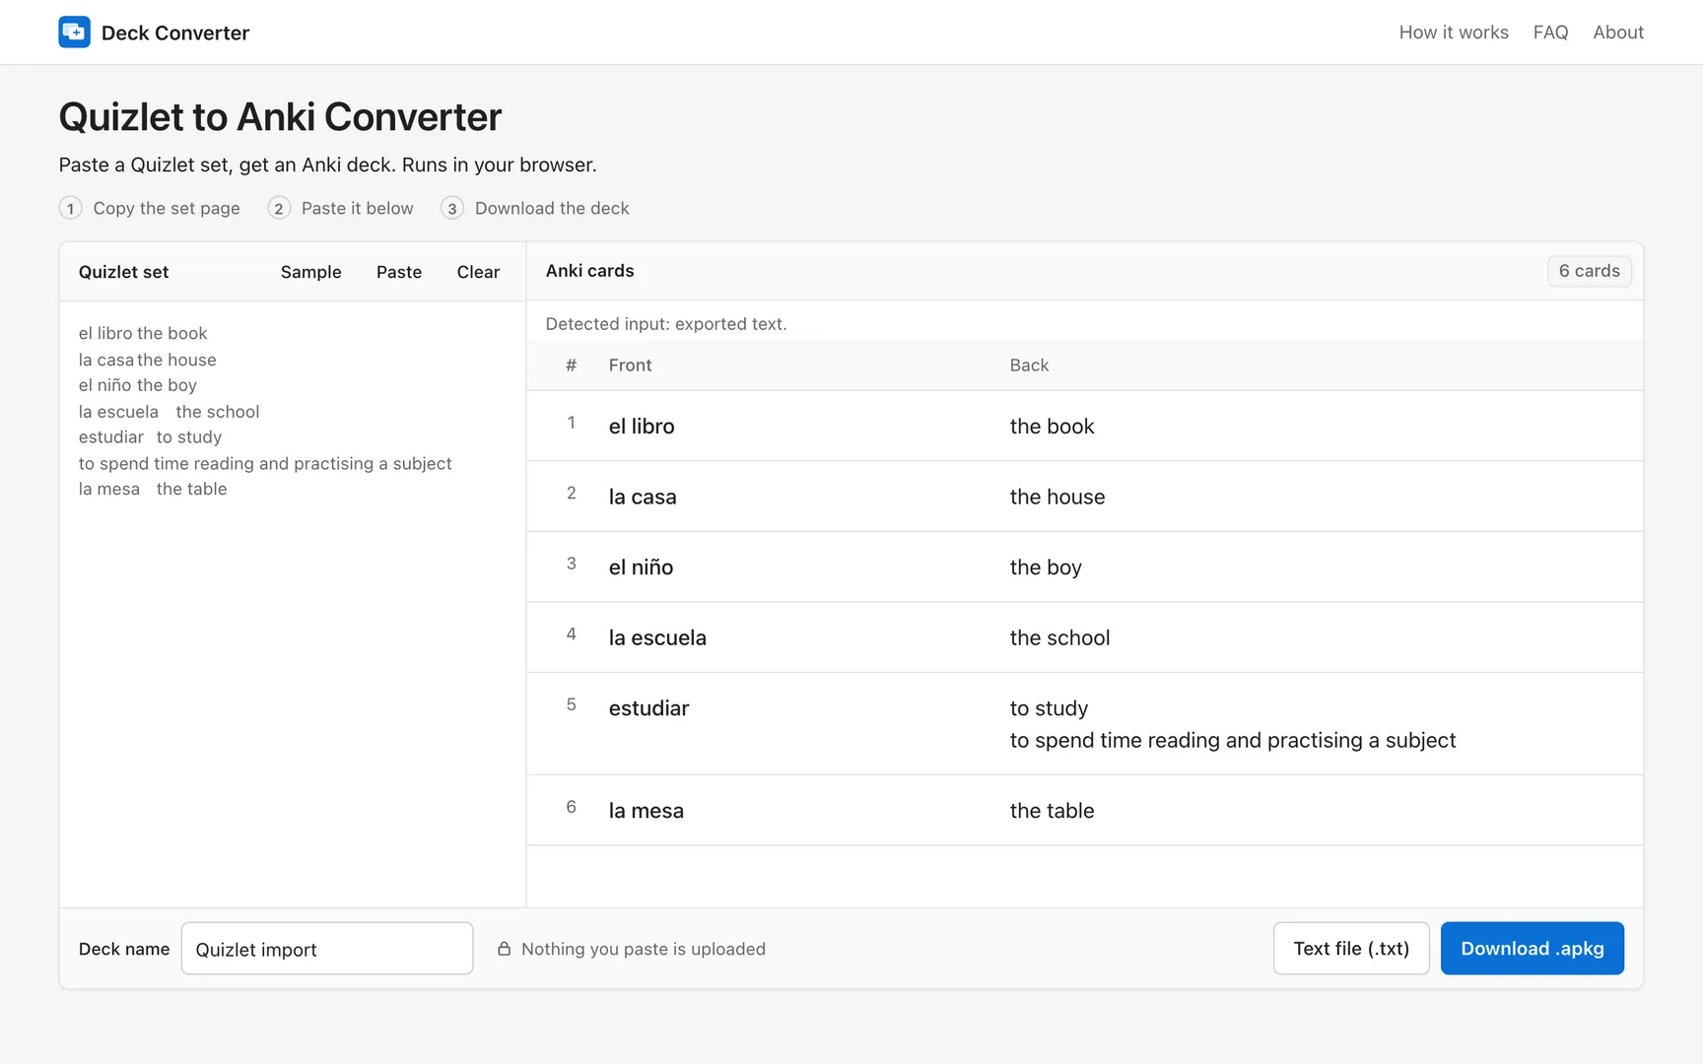Click the 'Anki cards' panel title

589,271
